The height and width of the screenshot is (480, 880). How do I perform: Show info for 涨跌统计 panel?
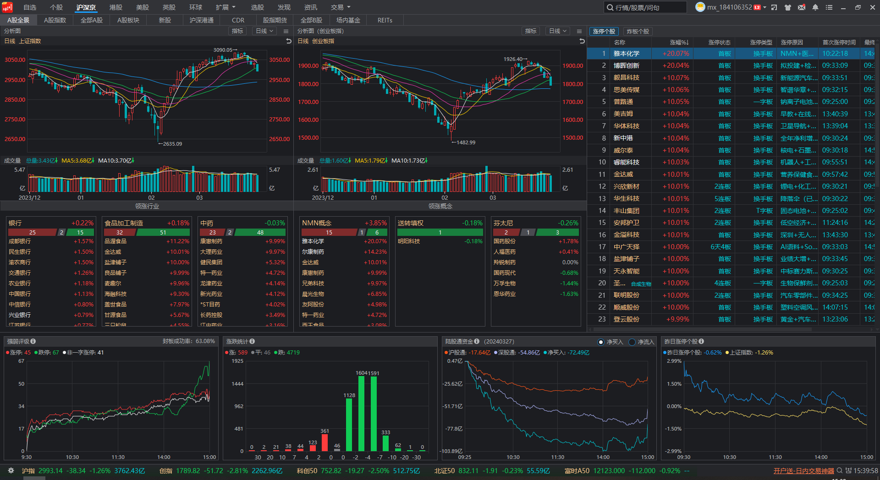(252, 341)
